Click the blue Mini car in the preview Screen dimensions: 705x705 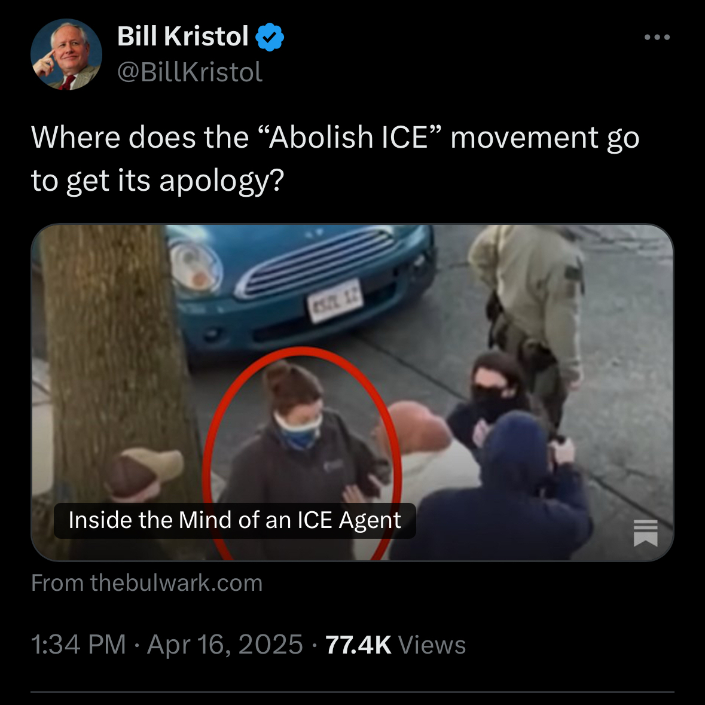[x=301, y=288]
